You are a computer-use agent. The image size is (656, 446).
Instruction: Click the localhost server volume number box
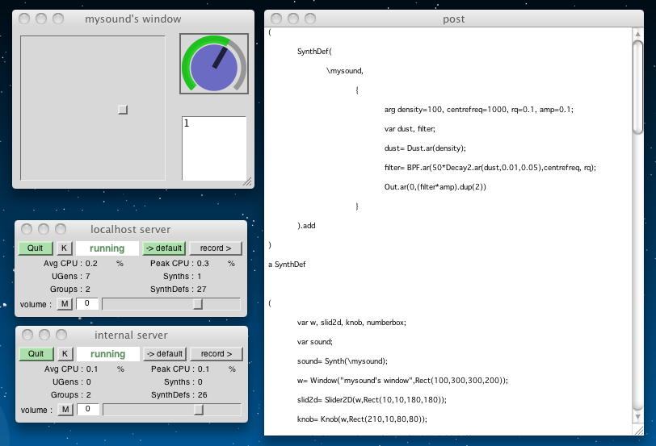coord(87,303)
